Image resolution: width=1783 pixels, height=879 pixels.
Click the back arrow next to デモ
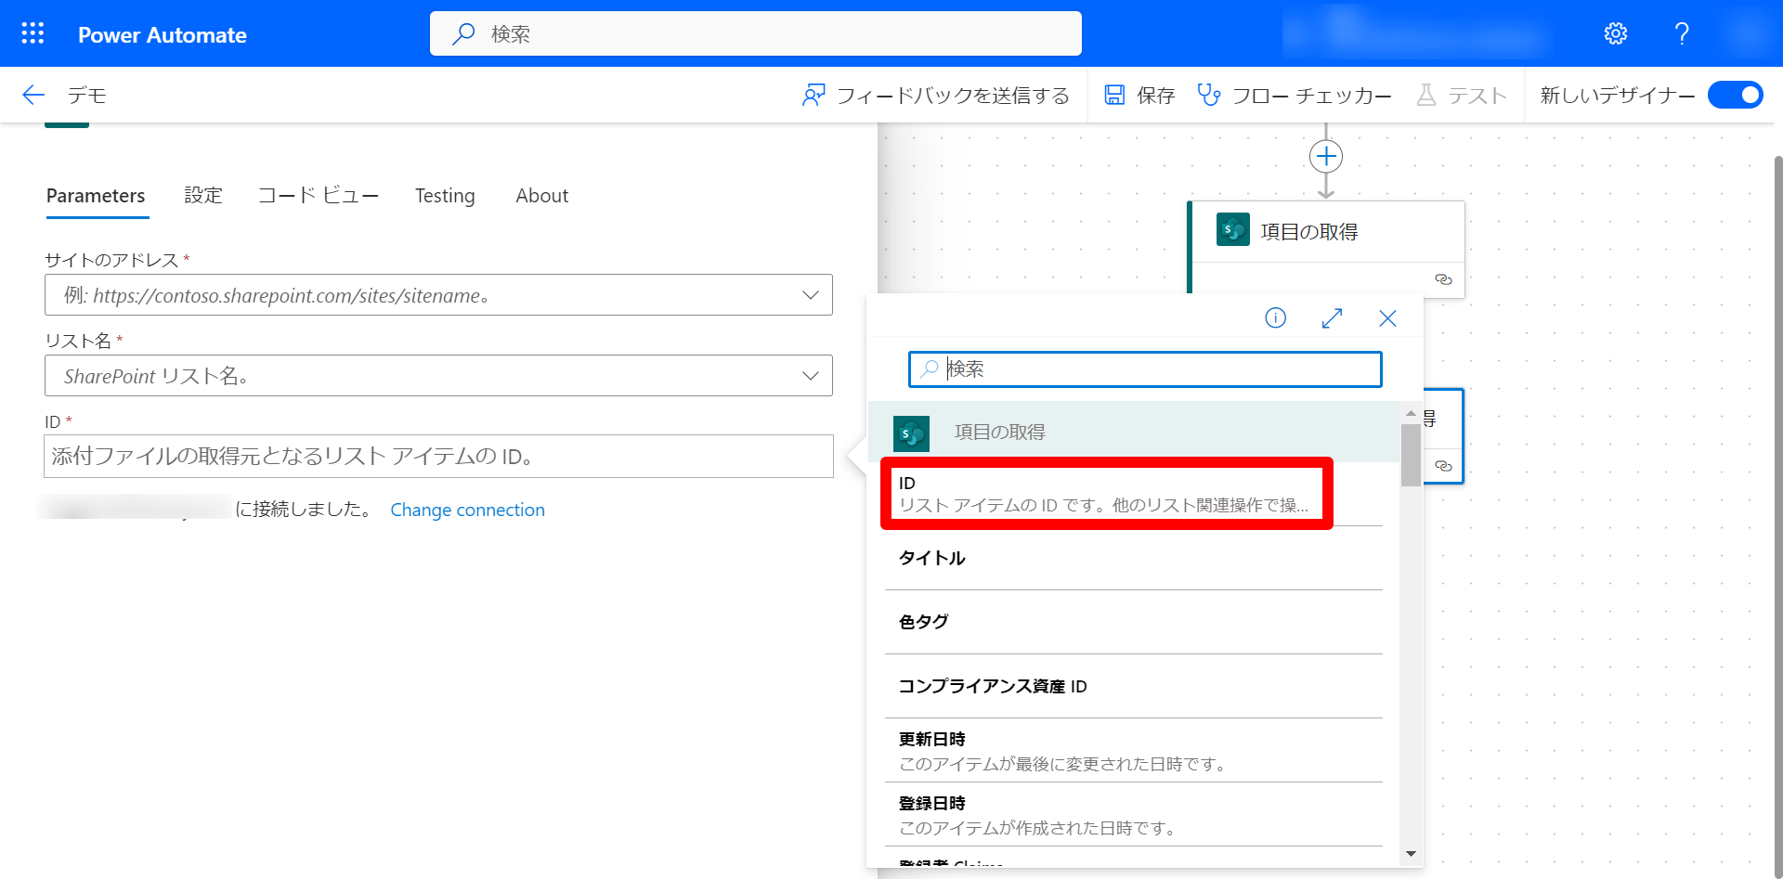point(33,95)
